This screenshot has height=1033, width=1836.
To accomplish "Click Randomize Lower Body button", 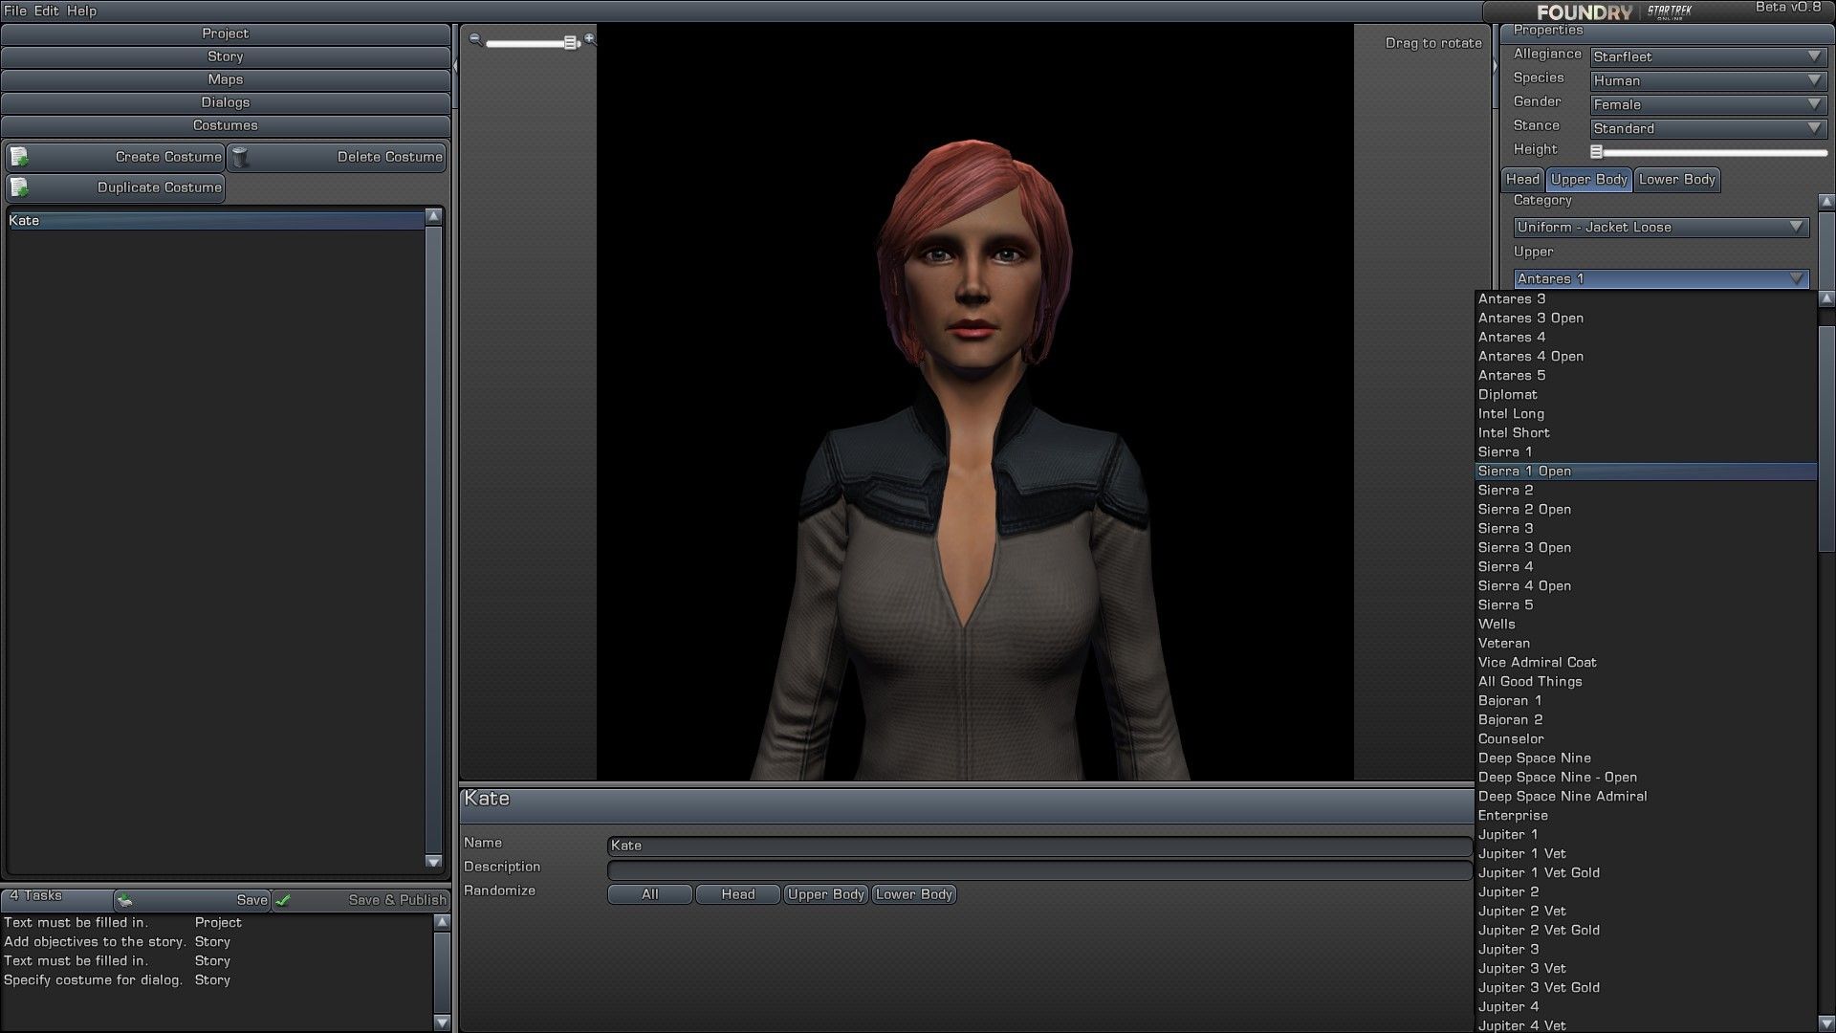I will 914,894.
